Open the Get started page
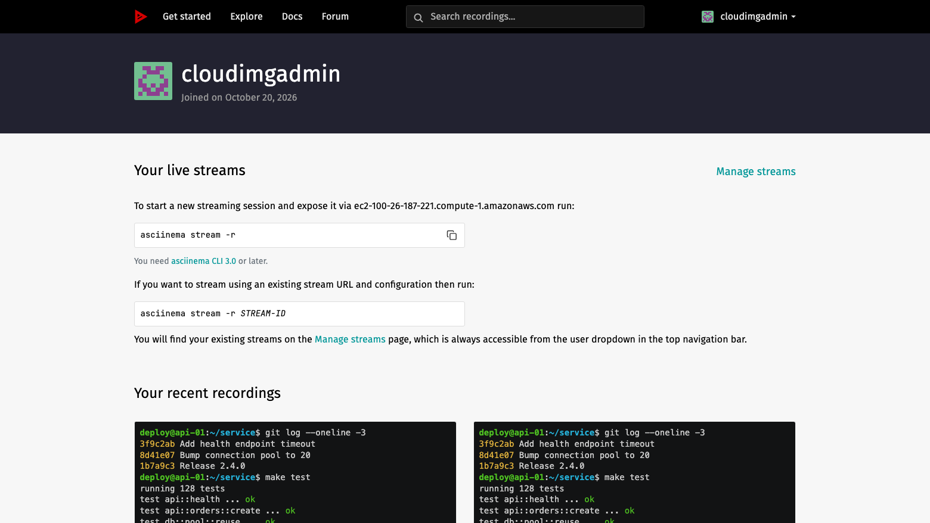This screenshot has height=523, width=930. coord(187,17)
